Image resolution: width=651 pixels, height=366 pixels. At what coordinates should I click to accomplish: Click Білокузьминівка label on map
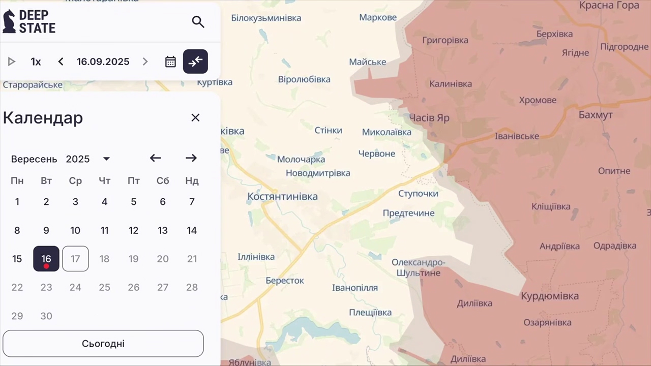coord(266,18)
